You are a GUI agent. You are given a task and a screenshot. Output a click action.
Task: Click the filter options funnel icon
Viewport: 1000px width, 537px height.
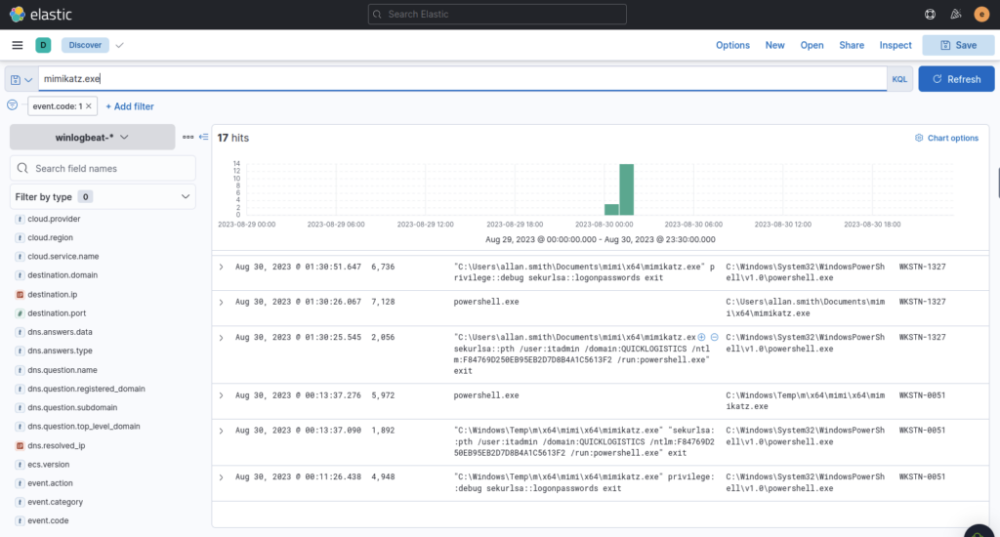(x=12, y=105)
